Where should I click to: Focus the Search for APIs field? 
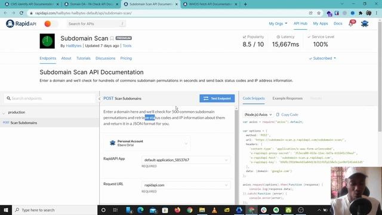(96, 24)
